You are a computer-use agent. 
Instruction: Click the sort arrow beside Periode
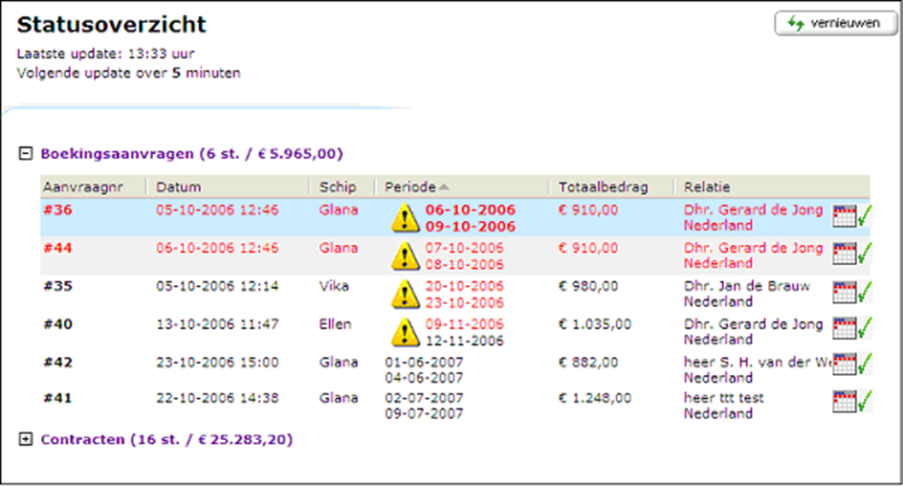coord(444,188)
